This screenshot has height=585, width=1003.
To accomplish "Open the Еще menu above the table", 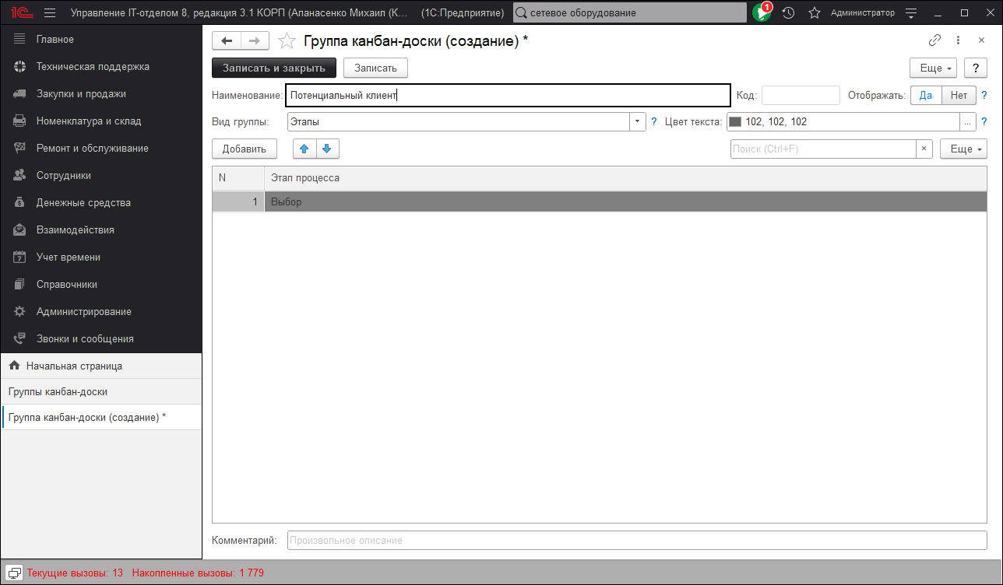I will pos(963,148).
